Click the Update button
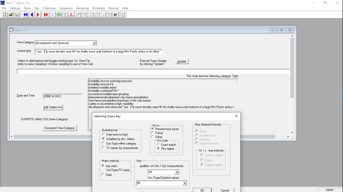This screenshot has height=192, width=343. tap(182, 61)
